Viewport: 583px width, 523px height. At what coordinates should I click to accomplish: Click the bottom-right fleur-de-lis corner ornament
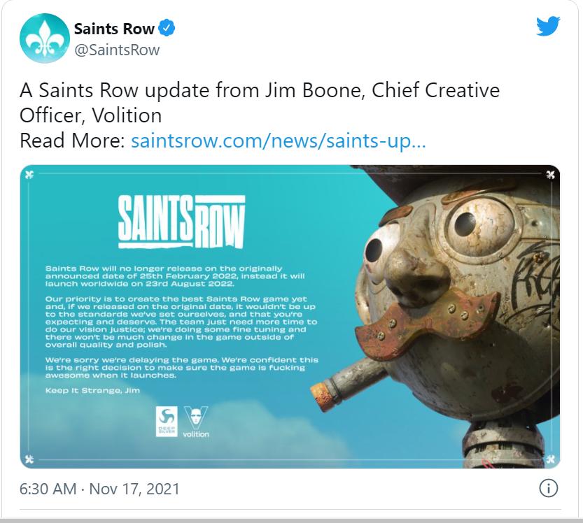pos(551,459)
